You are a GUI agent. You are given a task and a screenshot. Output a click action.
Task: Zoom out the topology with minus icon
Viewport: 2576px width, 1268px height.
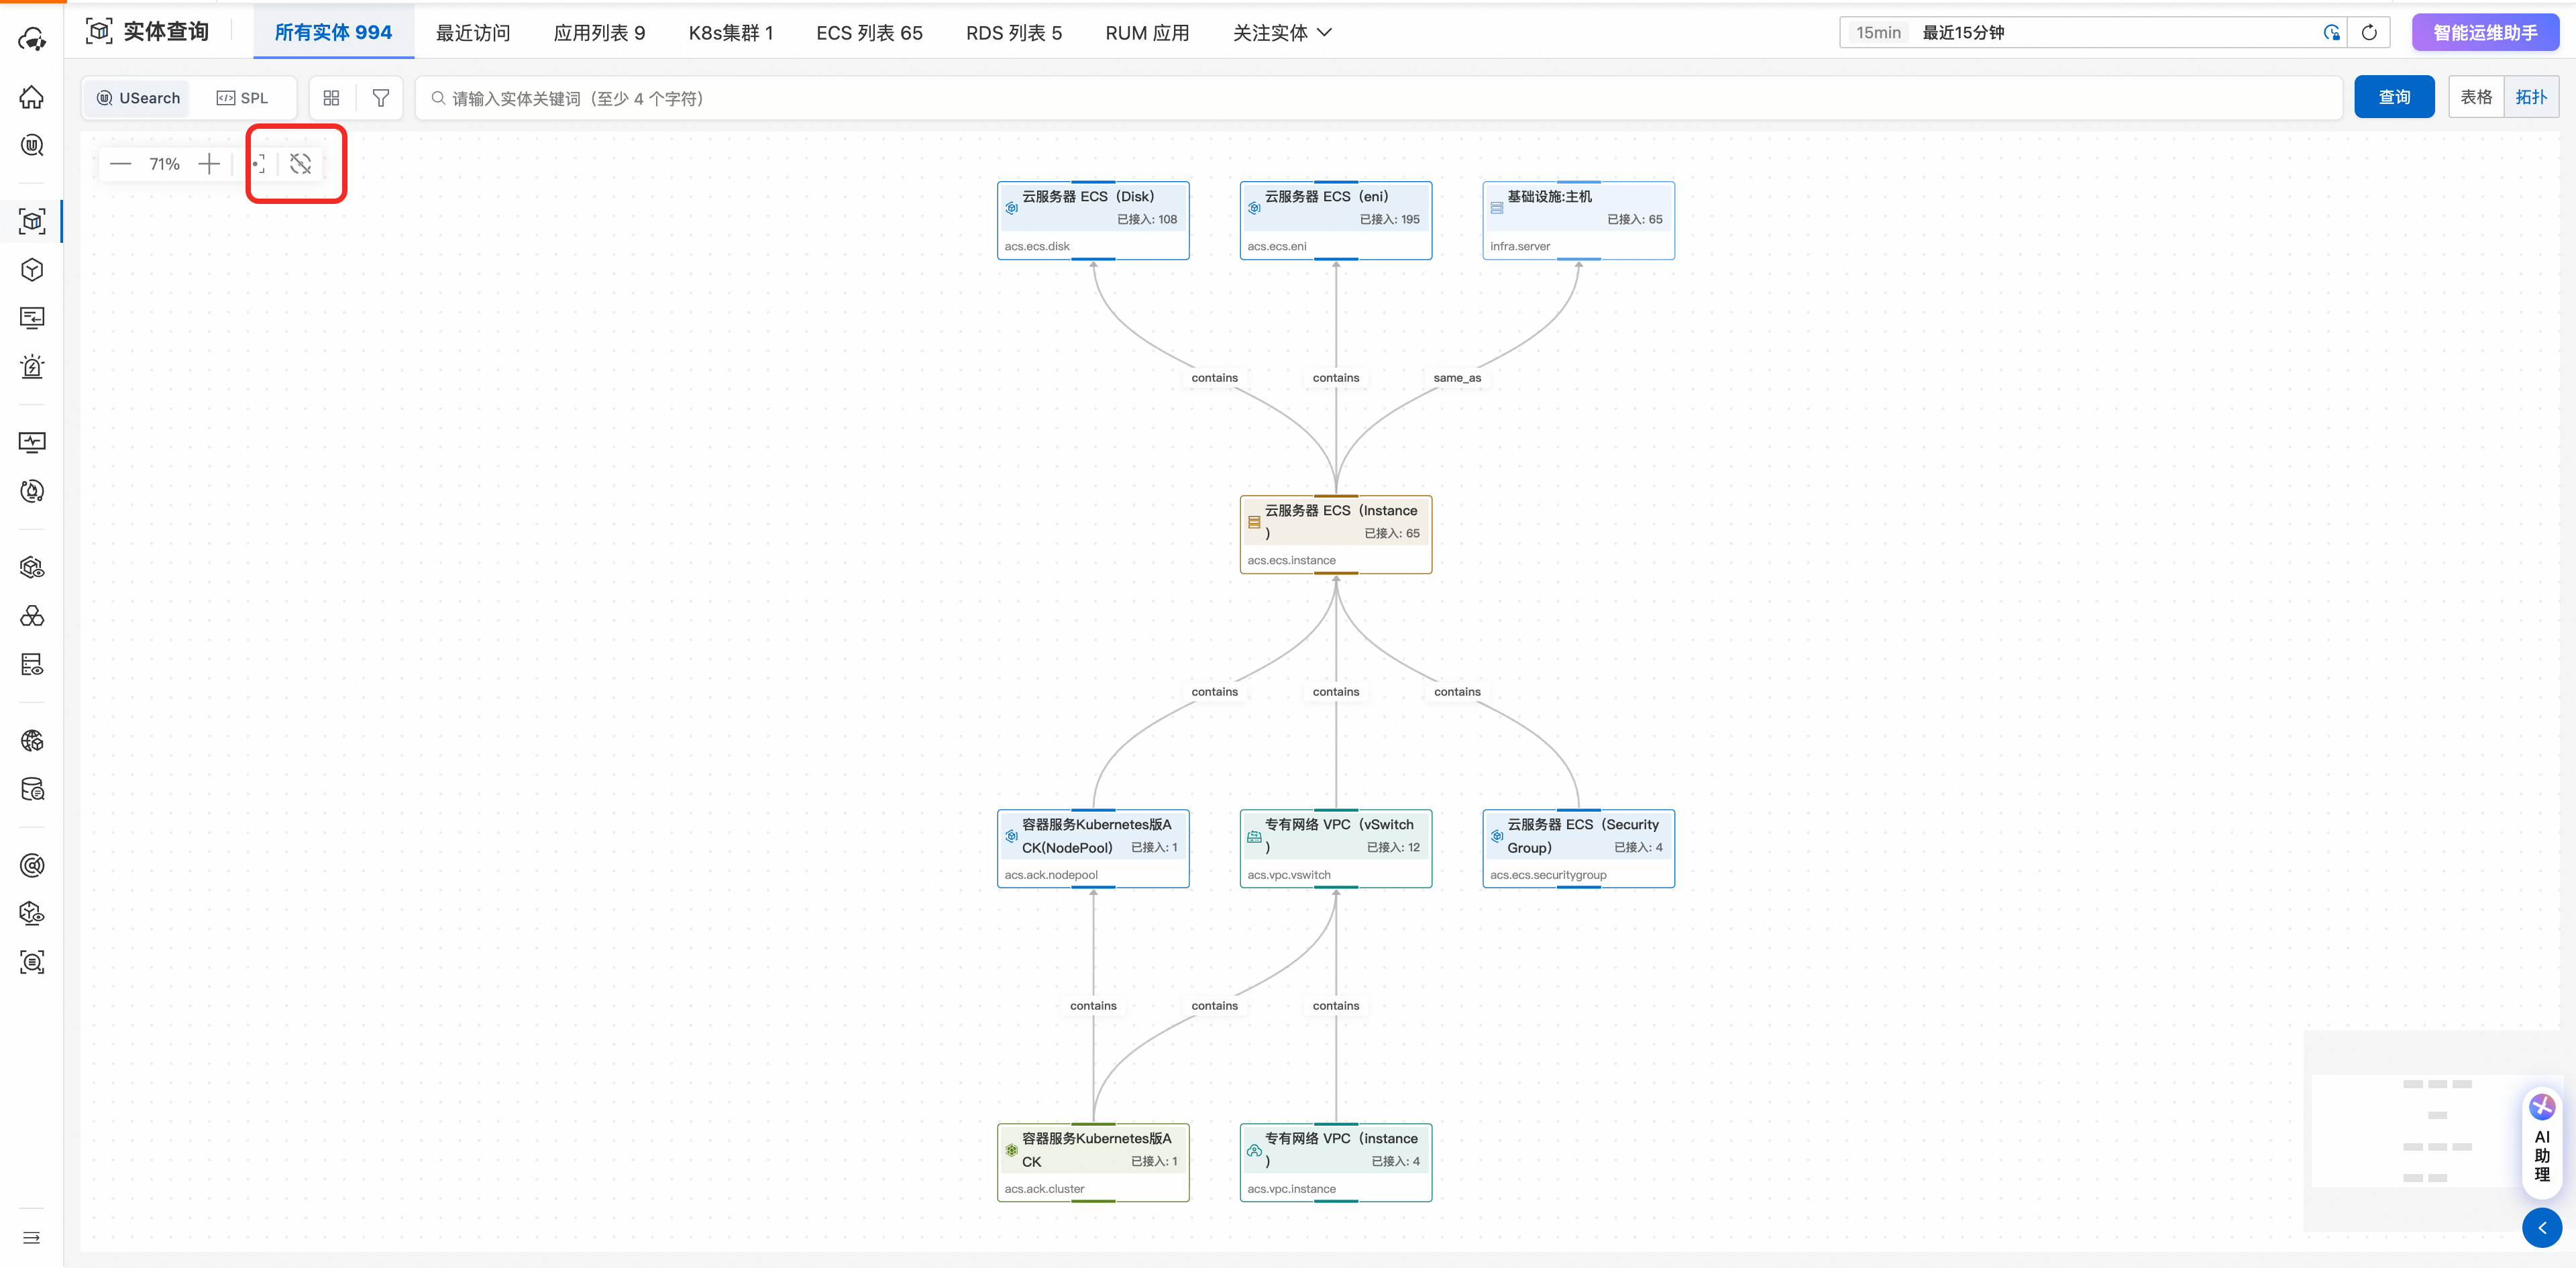click(x=121, y=164)
